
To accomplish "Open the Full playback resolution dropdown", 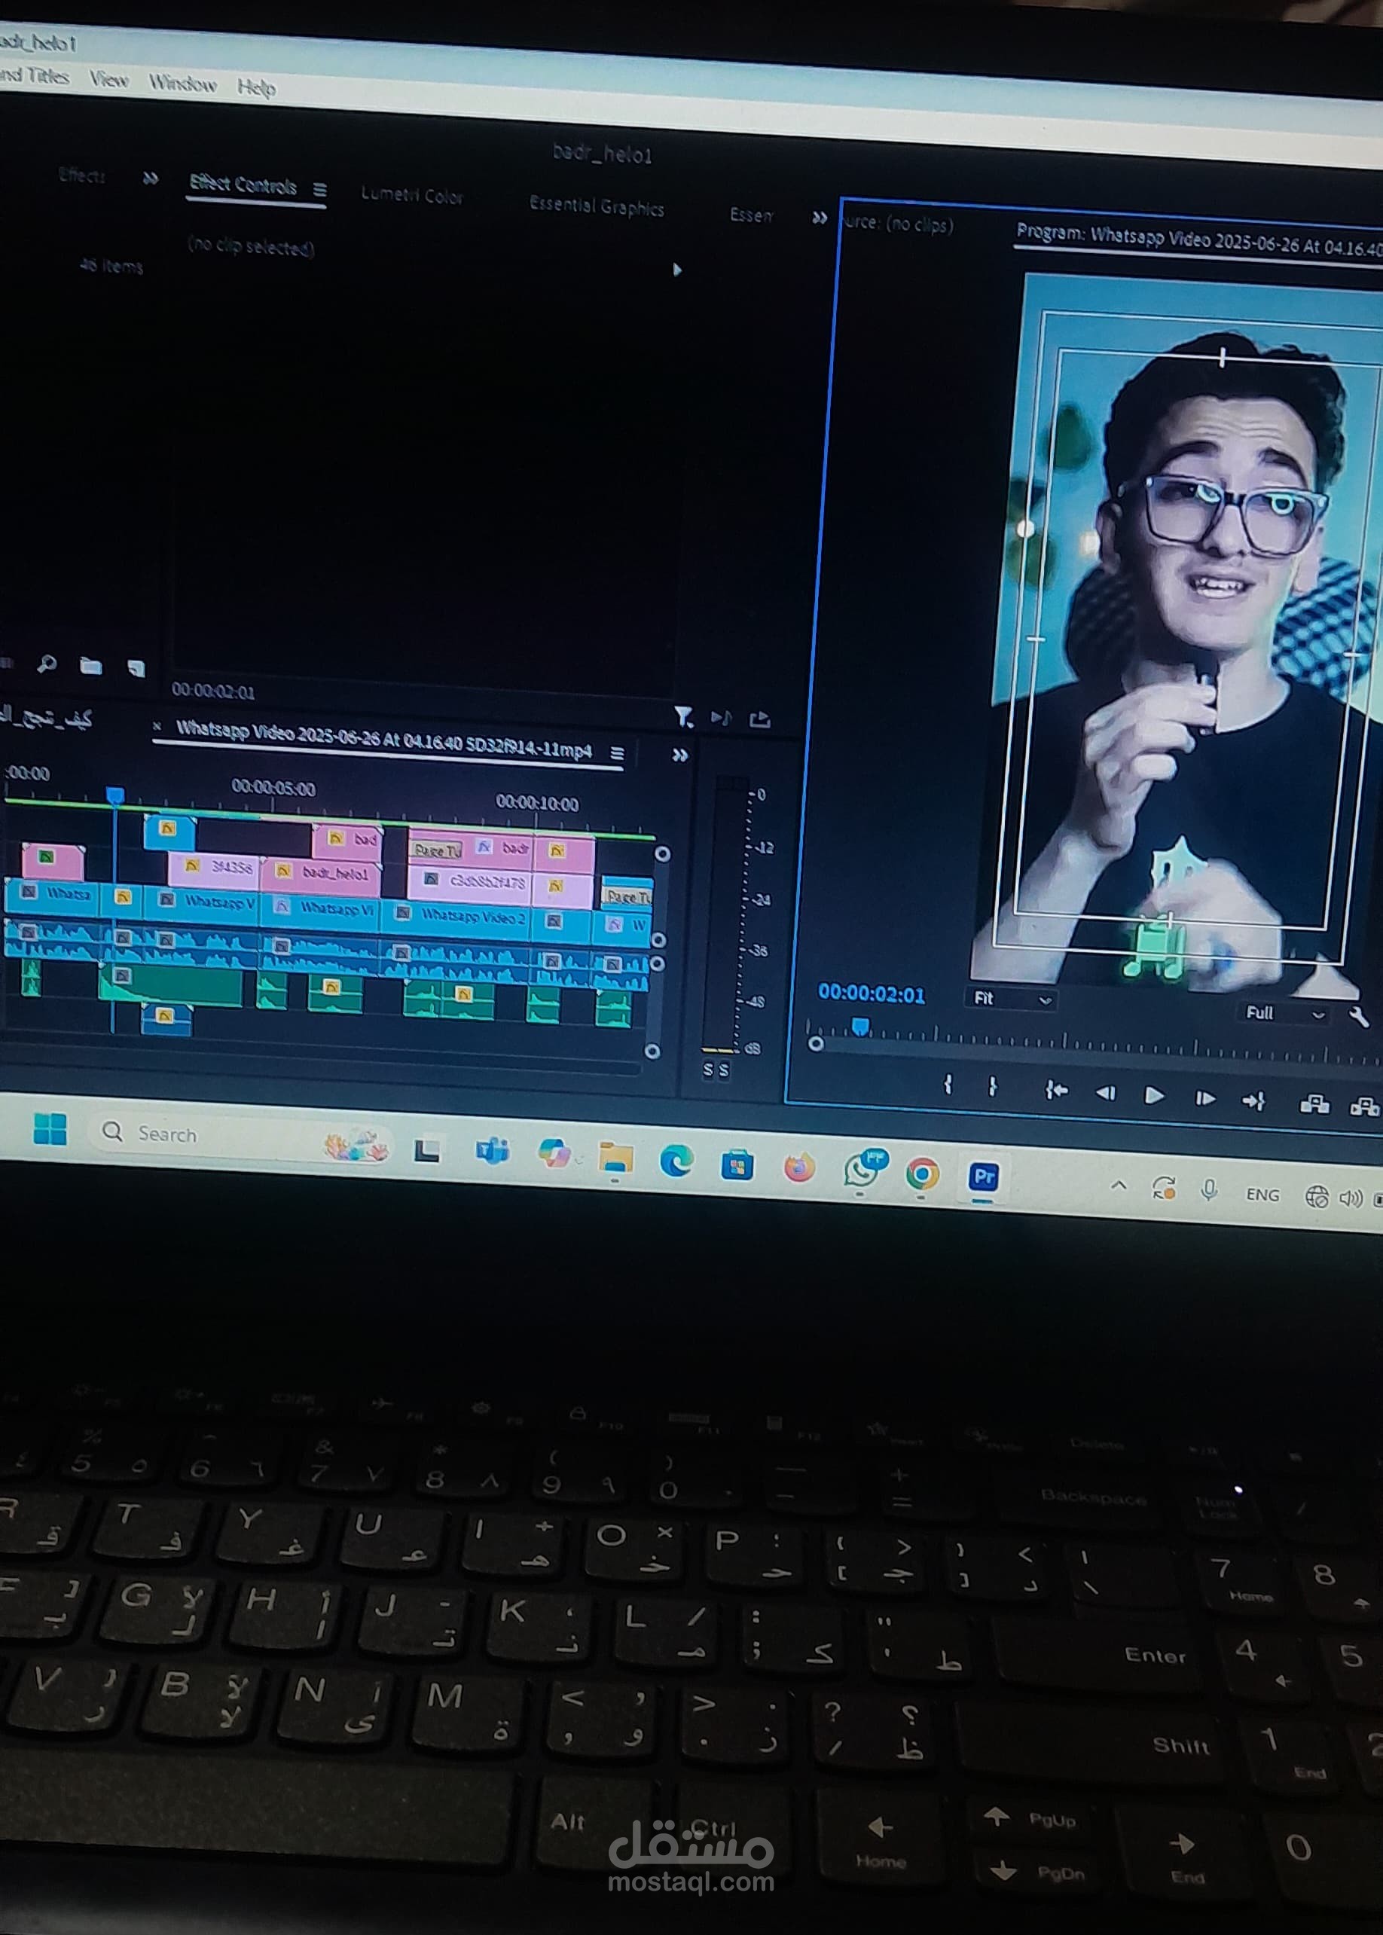I will point(1284,1013).
